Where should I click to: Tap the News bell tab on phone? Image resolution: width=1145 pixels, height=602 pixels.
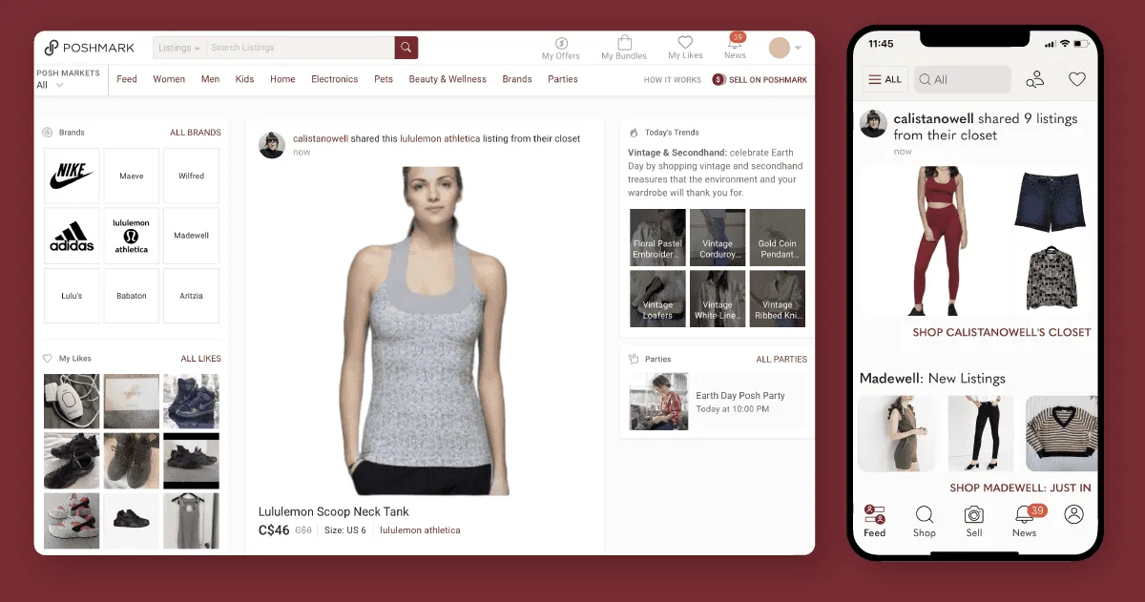coord(1026,521)
